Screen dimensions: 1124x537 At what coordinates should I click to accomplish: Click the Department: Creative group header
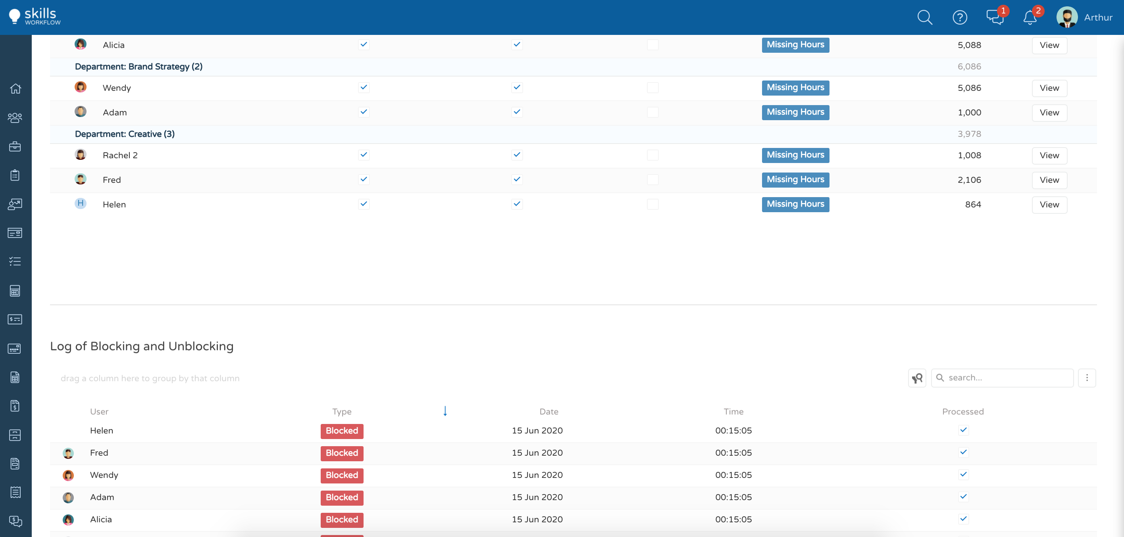(125, 134)
